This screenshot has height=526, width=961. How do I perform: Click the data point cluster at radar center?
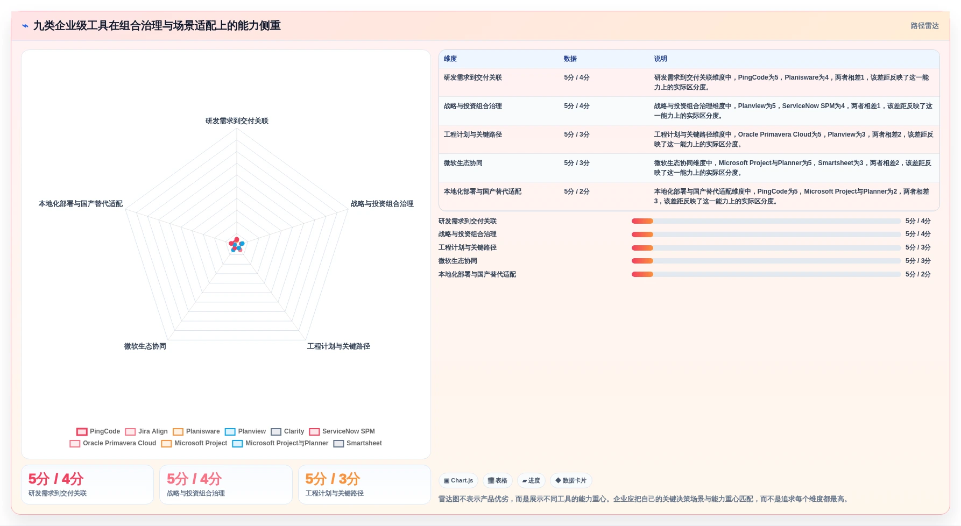(237, 245)
